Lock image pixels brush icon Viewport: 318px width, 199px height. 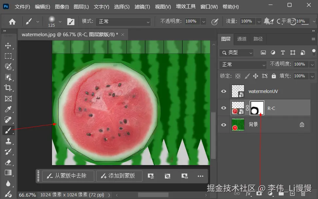247,76
